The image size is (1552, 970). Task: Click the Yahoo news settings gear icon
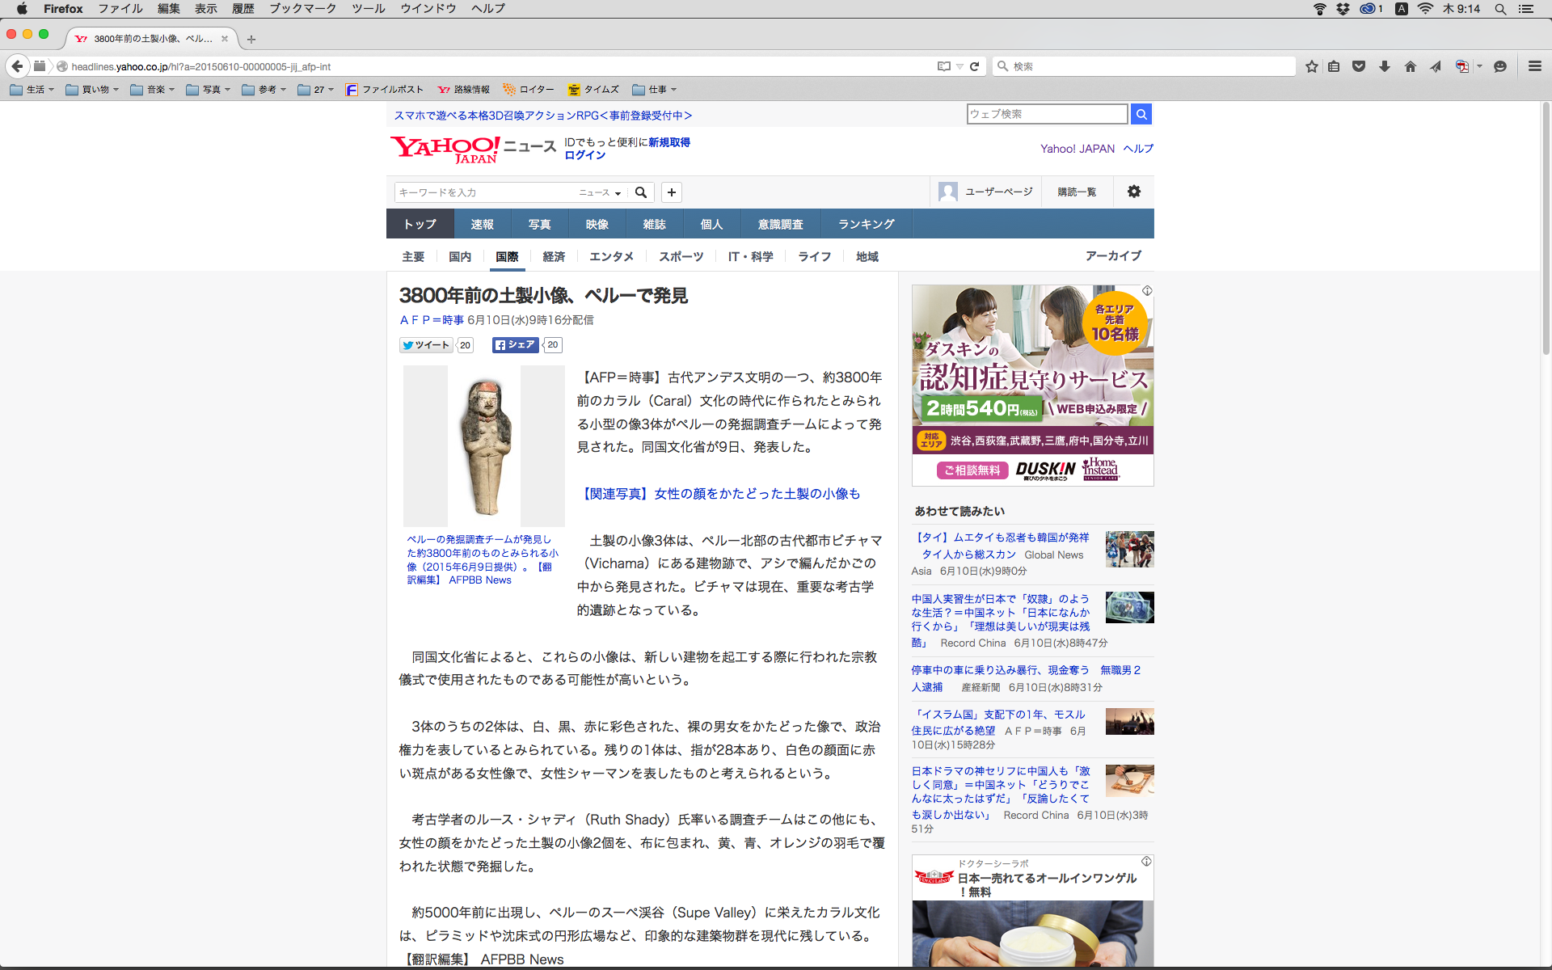click(x=1133, y=192)
